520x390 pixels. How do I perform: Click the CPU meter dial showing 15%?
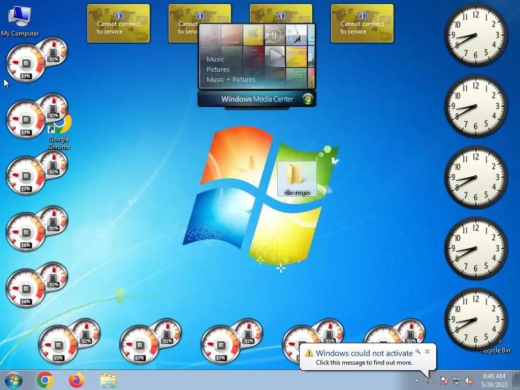coord(58,345)
